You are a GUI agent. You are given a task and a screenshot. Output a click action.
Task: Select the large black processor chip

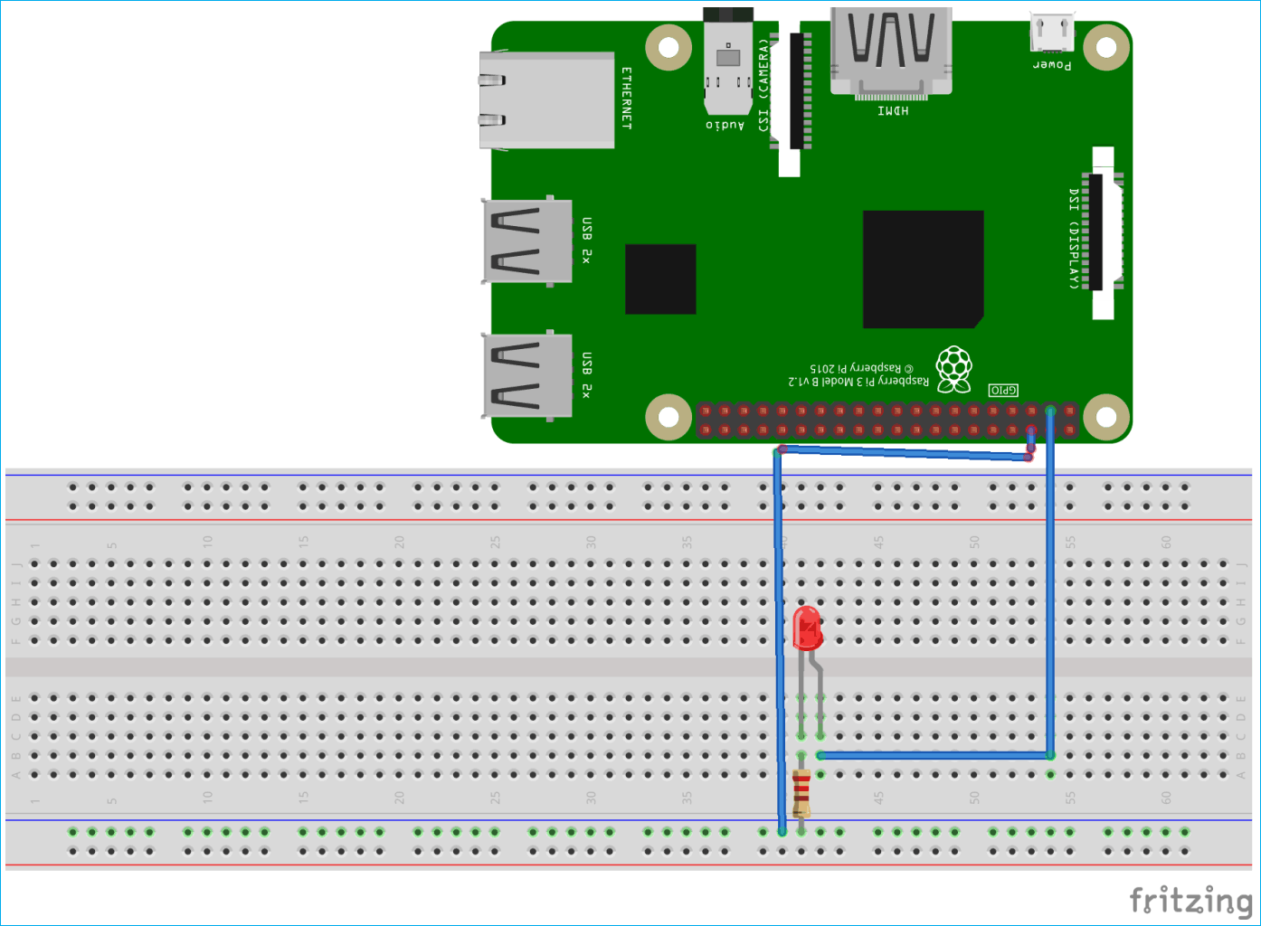(x=923, y=267)
